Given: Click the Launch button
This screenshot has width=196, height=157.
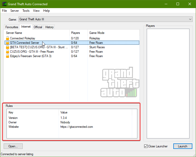Looking at the screenshot, I should tap(183, 146).
